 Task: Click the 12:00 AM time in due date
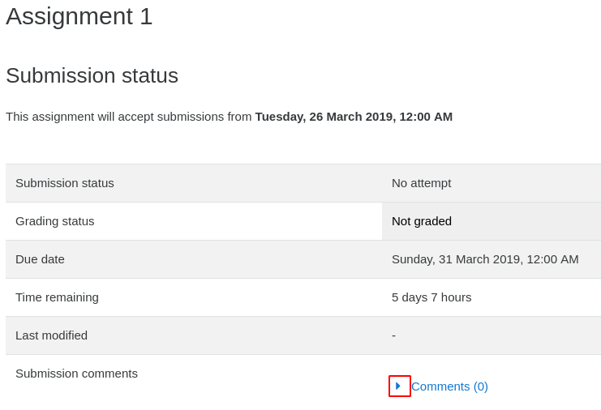click(552, 259)
